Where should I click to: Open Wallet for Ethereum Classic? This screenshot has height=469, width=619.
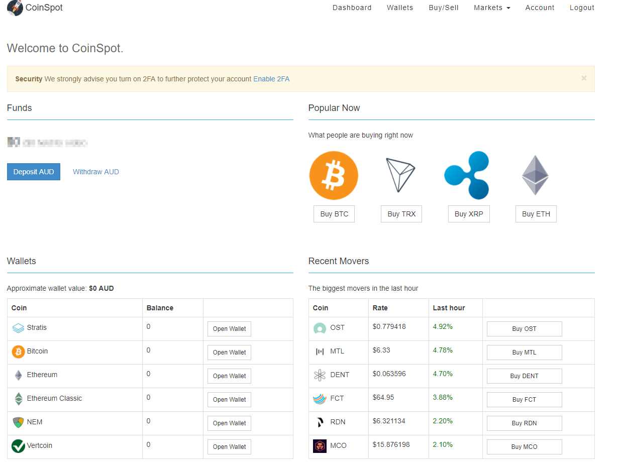point(229,399)
